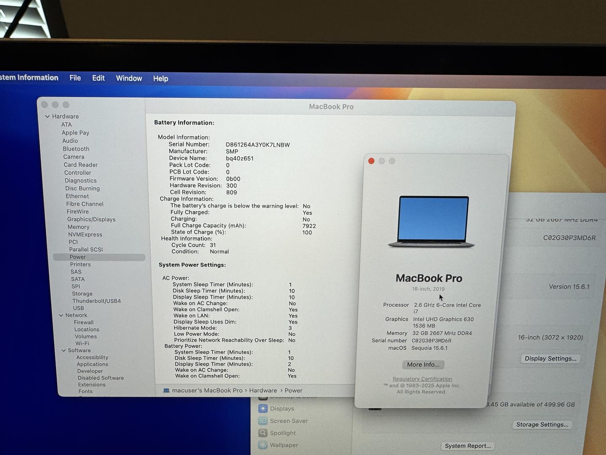Select FireWire in the sidebar
The width and height of the screenshot is (606, 455).
click(77, 211)
